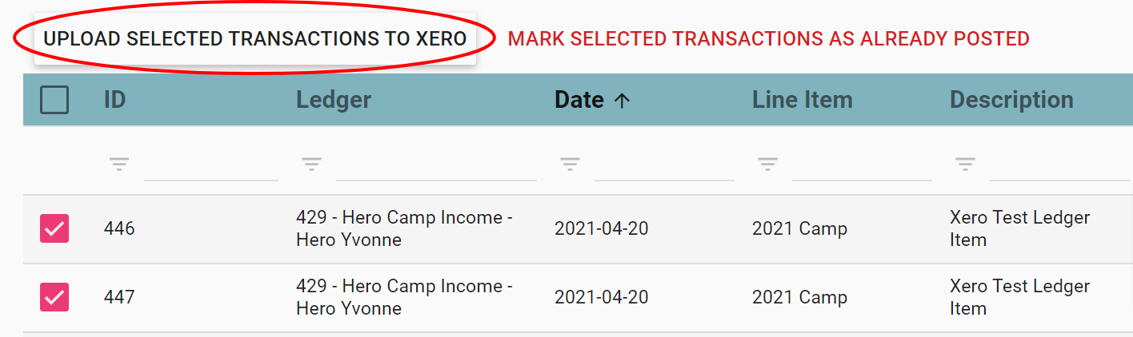Click the filter icon under ID column
Image resolution: width=1133 pixels, height=337 pixels.
coord(119,164)
